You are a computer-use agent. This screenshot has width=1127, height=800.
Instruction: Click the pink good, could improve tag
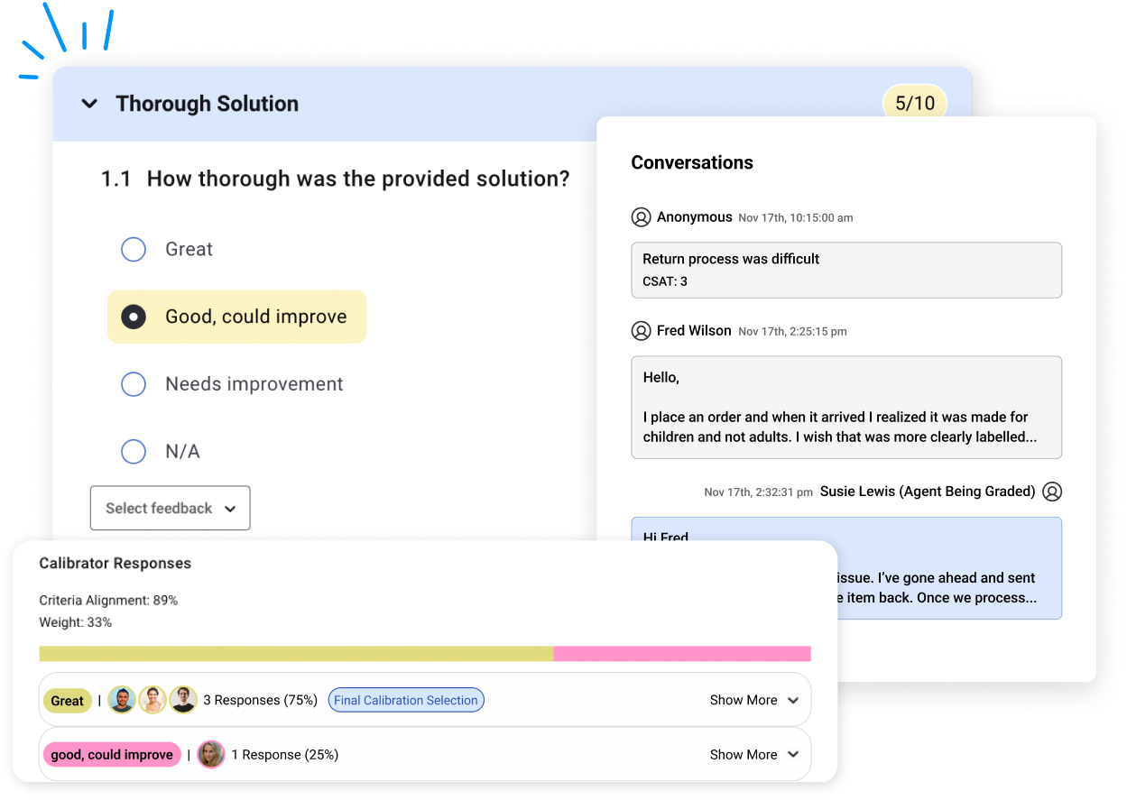(112, 755)
